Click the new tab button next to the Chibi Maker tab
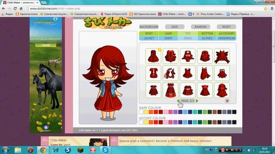275x154 pixels. [44, 3]
